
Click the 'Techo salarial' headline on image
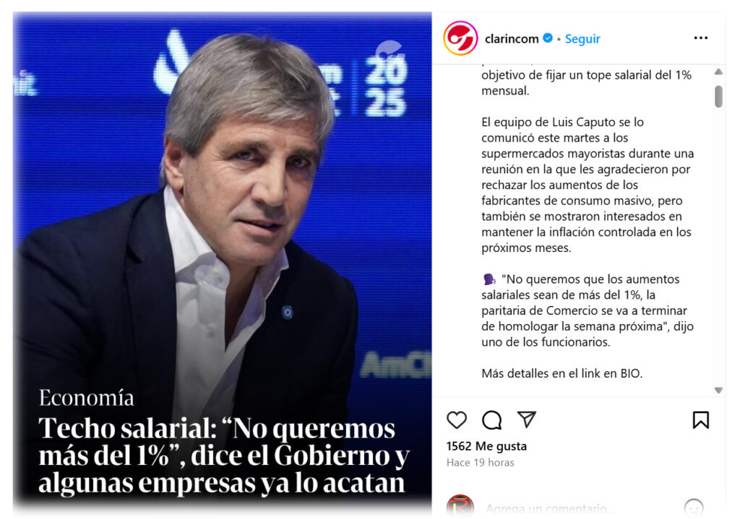click(x=224, y=455)
